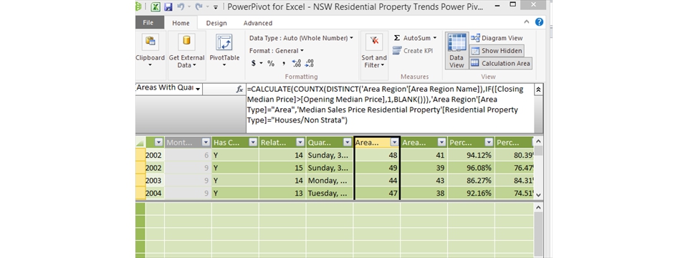Open the currency format dropdown arrow

261,64
